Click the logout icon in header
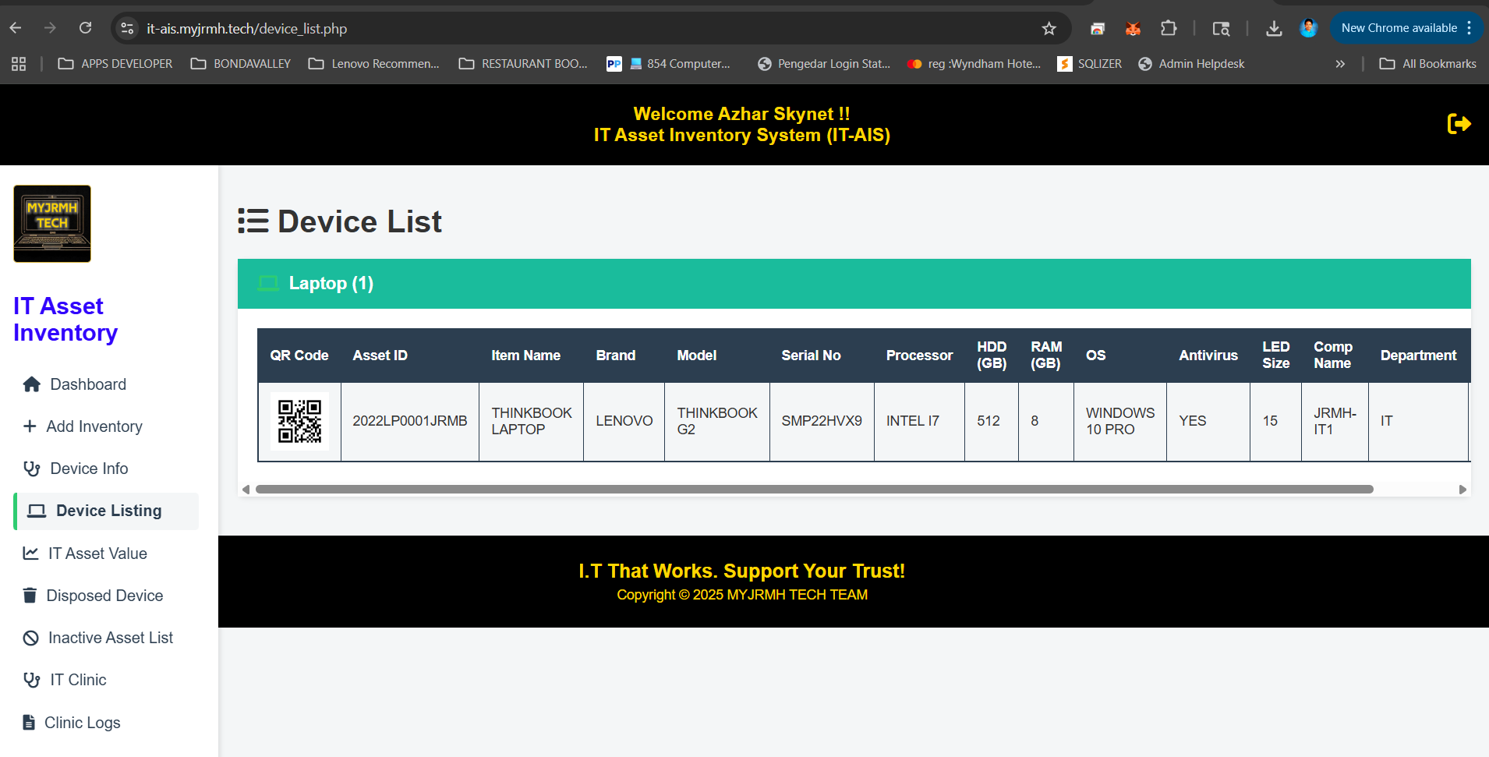The height and width of the screenshot is (757, 1489). click(1459, 124)
